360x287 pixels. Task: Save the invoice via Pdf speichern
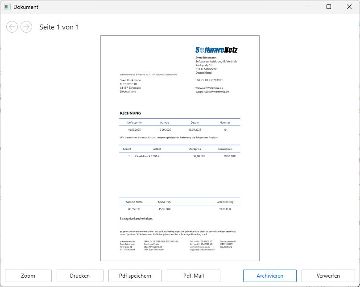[x=135, y=276]
